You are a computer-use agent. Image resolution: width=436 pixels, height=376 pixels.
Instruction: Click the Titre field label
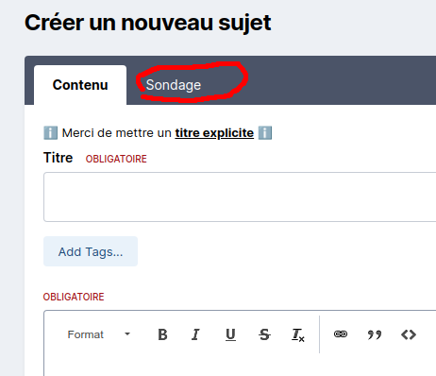click(x=59, y=158)
